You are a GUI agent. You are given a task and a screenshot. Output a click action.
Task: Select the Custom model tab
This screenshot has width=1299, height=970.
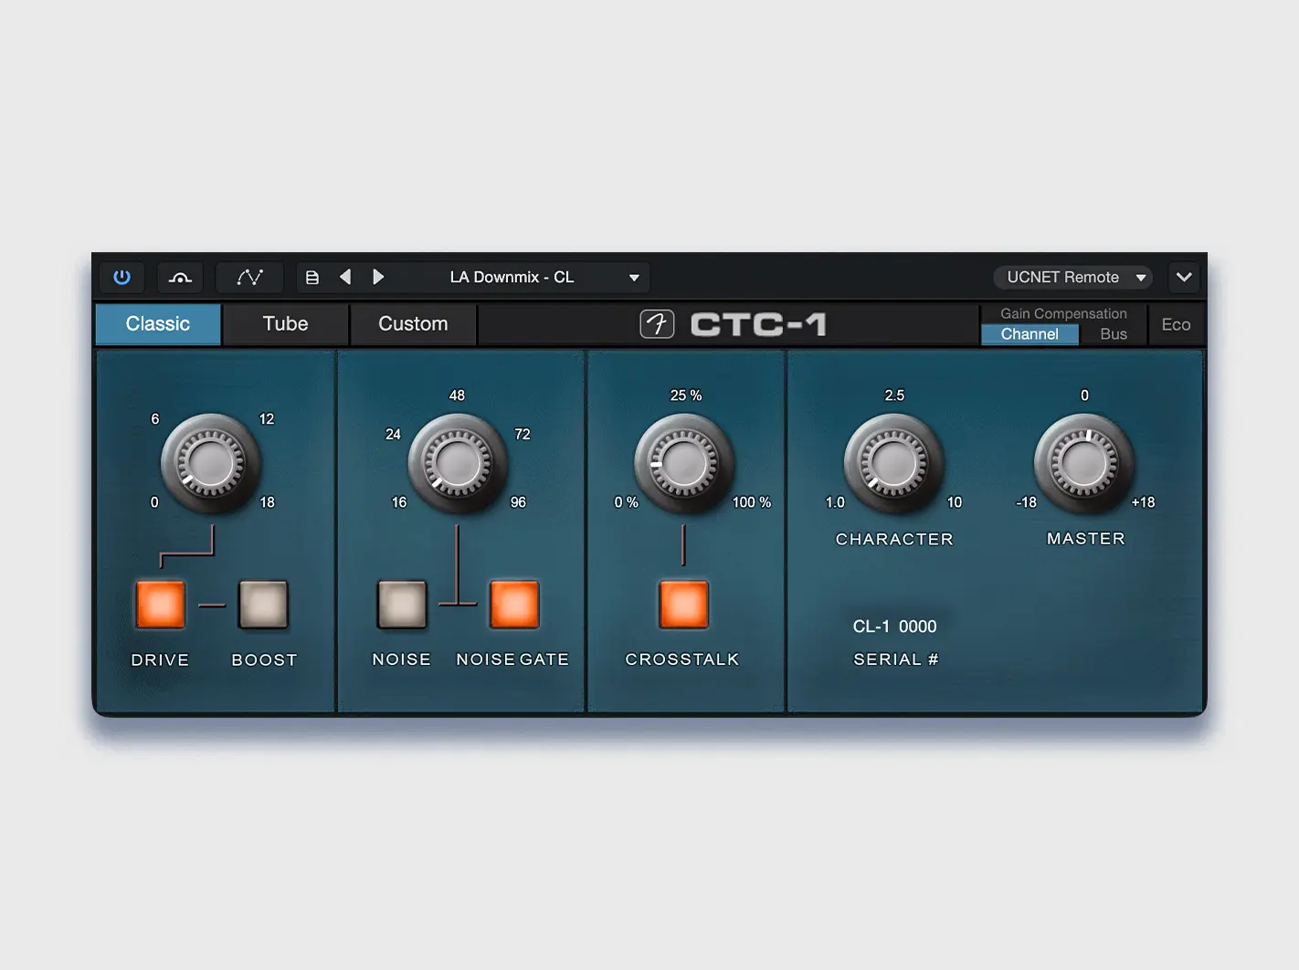tap(413, 324)
